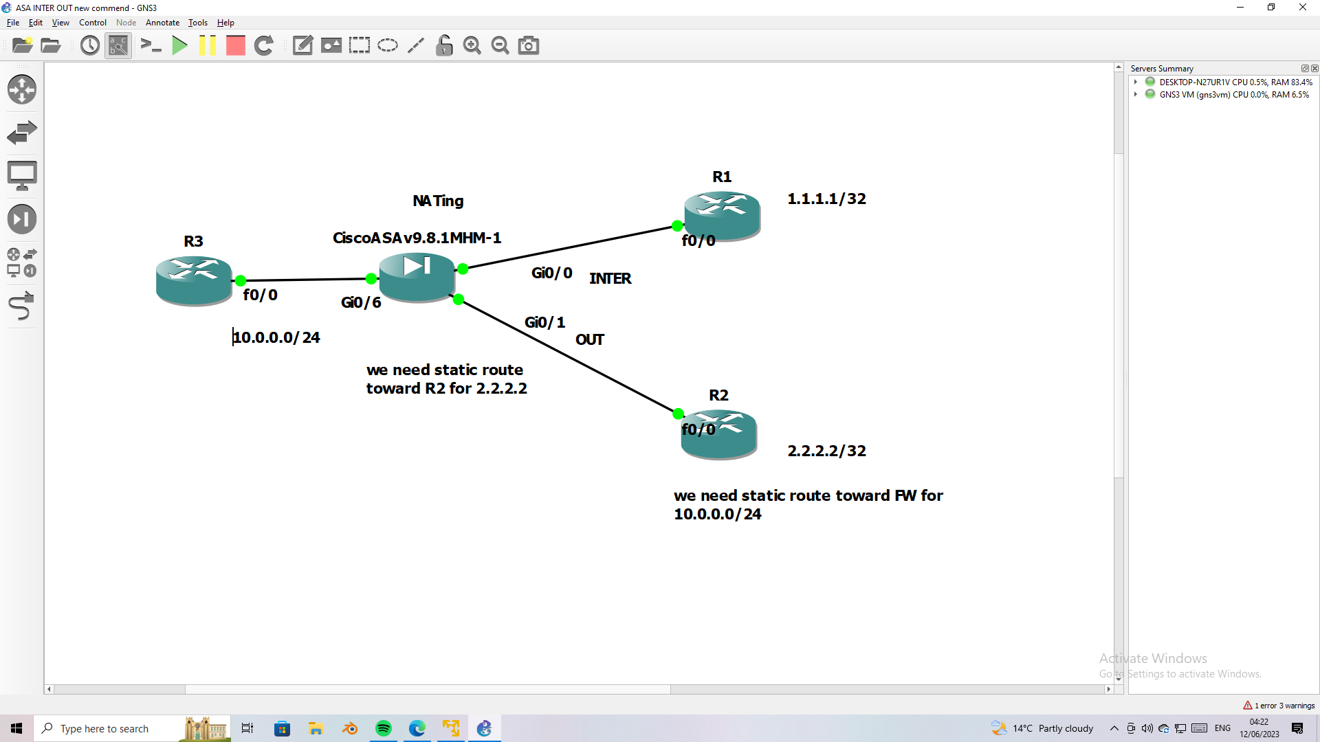Screen dimensions: 1320x742
Task: Stop all nodes
Action: (235, 45)
